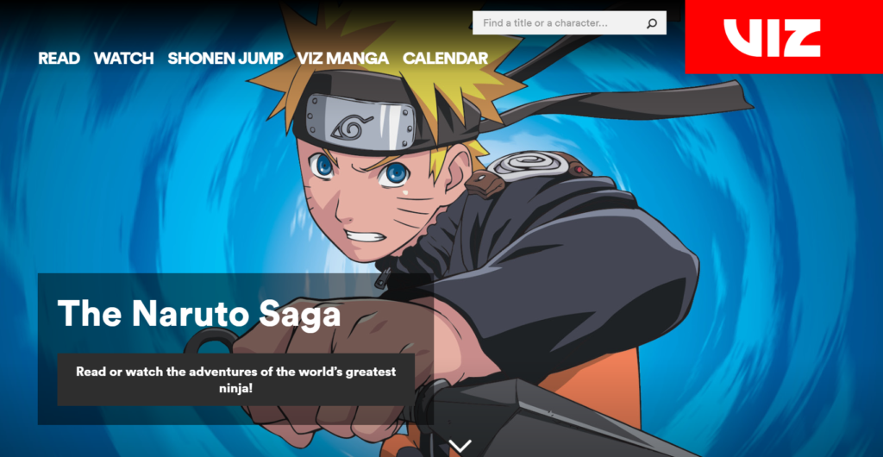
Task: Click "Read or watch the adventures" button
Action: pyautogui.click(x=236, y=380)
